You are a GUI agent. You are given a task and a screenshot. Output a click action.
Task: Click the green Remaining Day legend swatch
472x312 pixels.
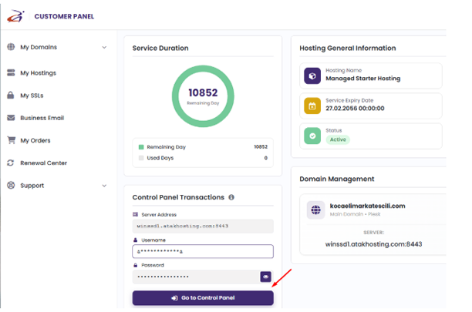click(x=141, y=147)
